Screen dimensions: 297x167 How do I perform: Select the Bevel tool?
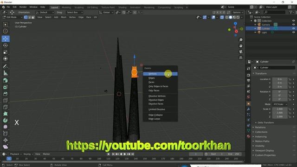pyautogui.click(x=6, y=101)
